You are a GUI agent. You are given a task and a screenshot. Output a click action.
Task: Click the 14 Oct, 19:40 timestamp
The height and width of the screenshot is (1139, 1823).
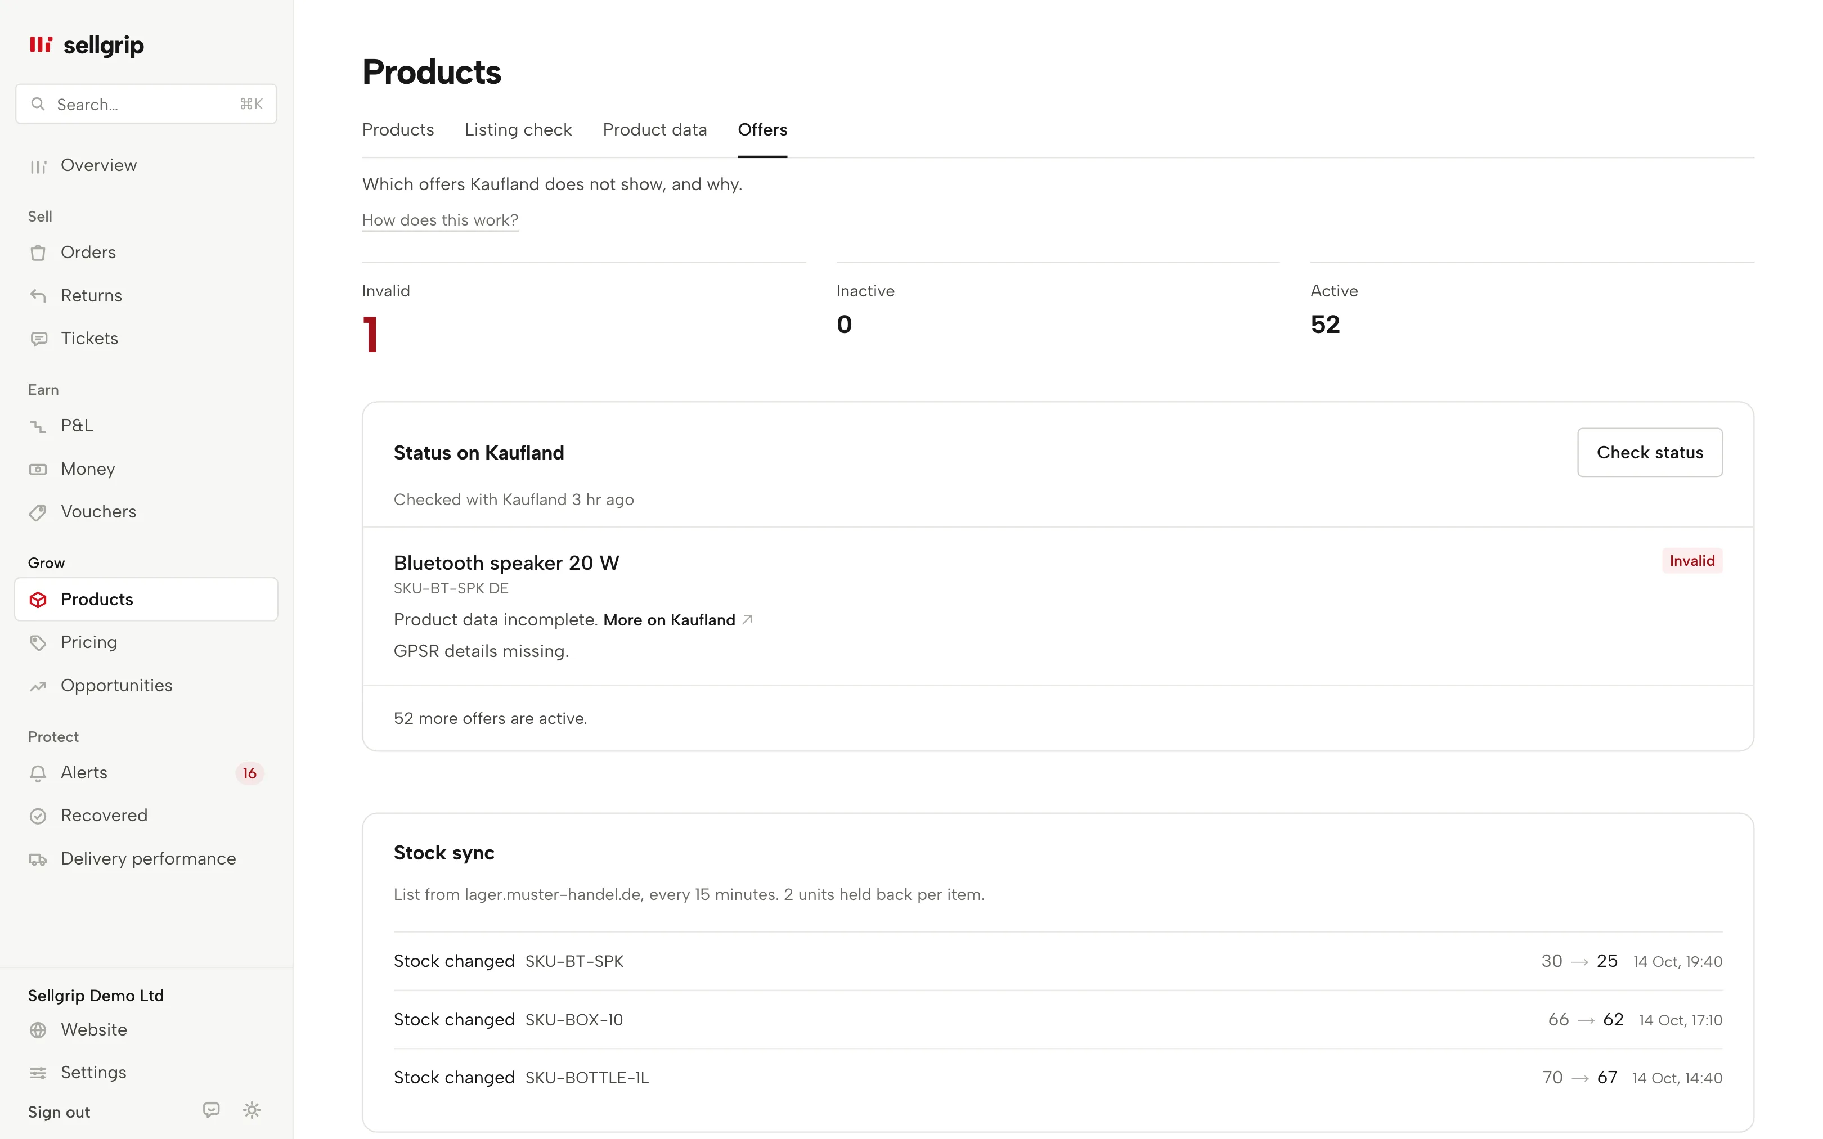coord(1678,962)
